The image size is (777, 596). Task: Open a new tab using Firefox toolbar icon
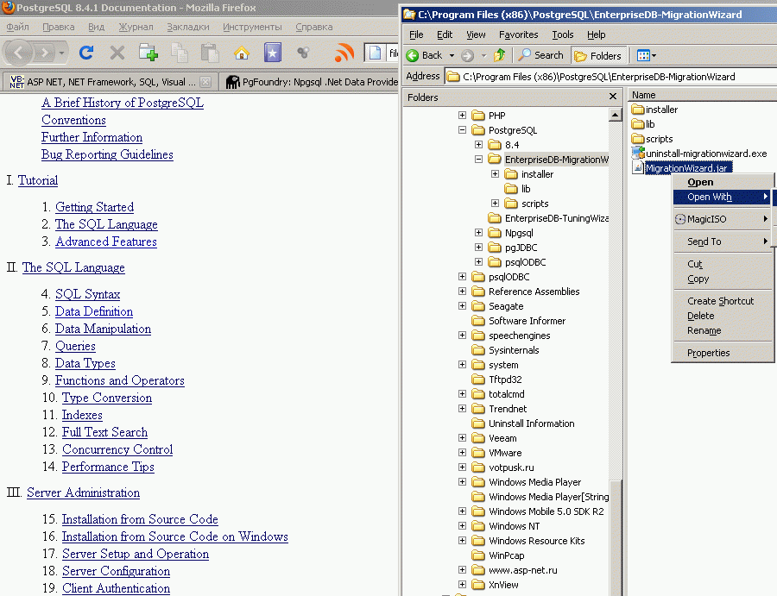click(x=148, y=53)
